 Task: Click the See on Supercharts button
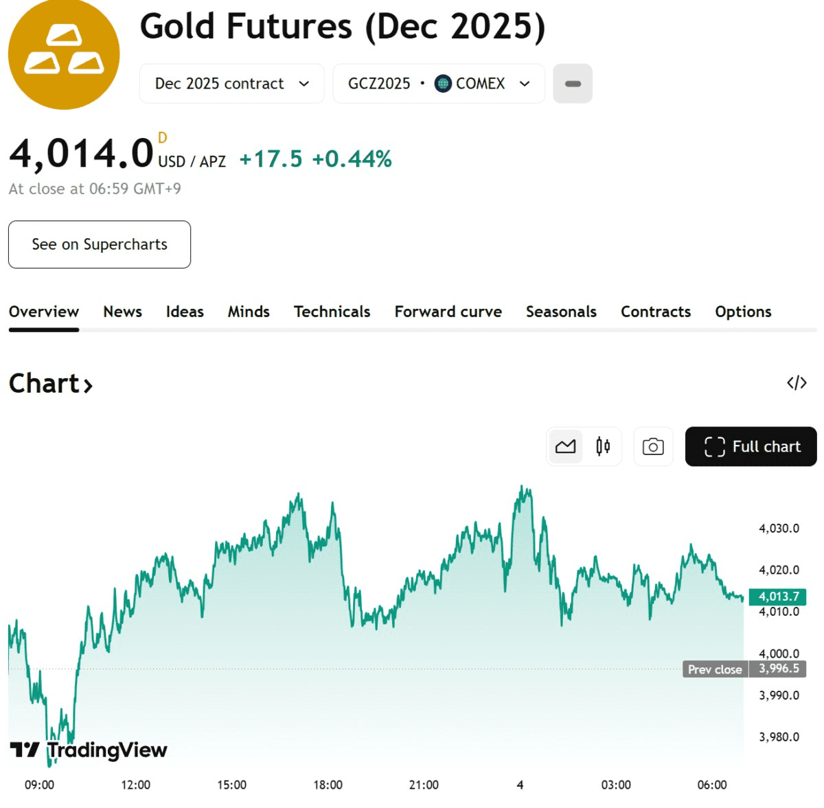[x=100, y=244]
